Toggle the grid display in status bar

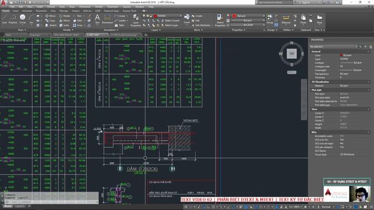click(x=186, y=207)
